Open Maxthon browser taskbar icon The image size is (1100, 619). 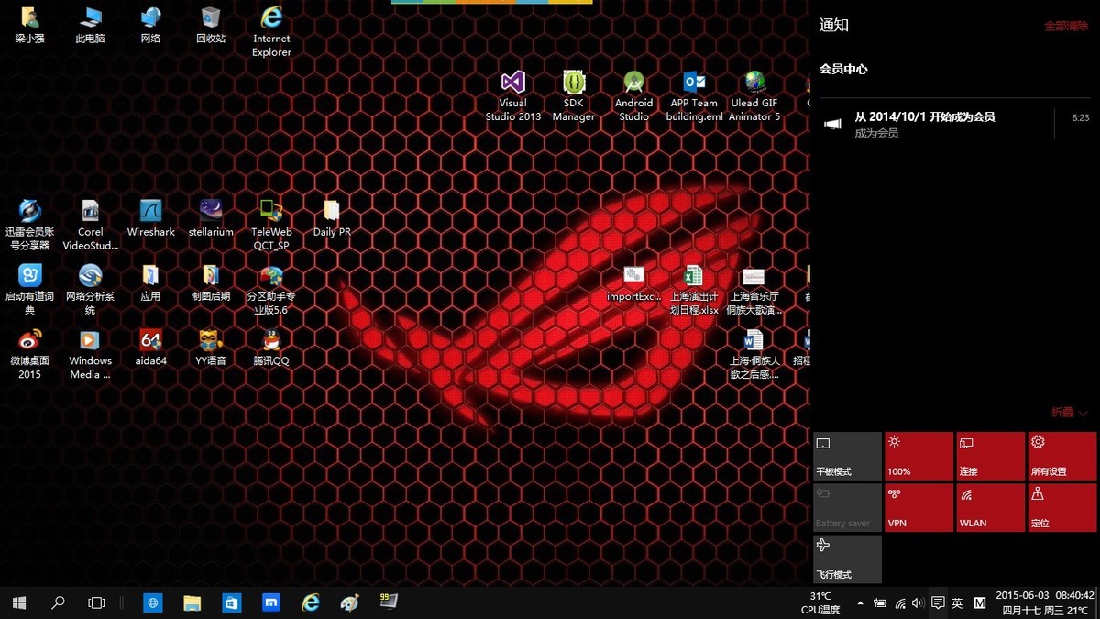click(271, 602)
